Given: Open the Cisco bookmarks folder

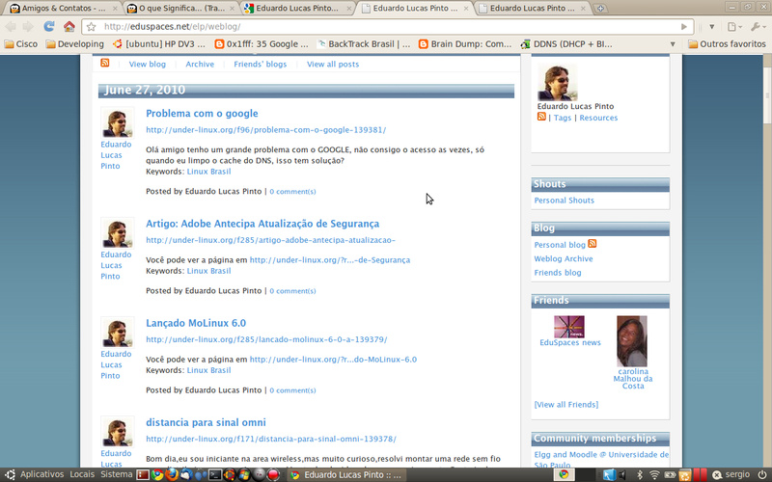Looking at the screenshot, I should click(x=20, y=44).
